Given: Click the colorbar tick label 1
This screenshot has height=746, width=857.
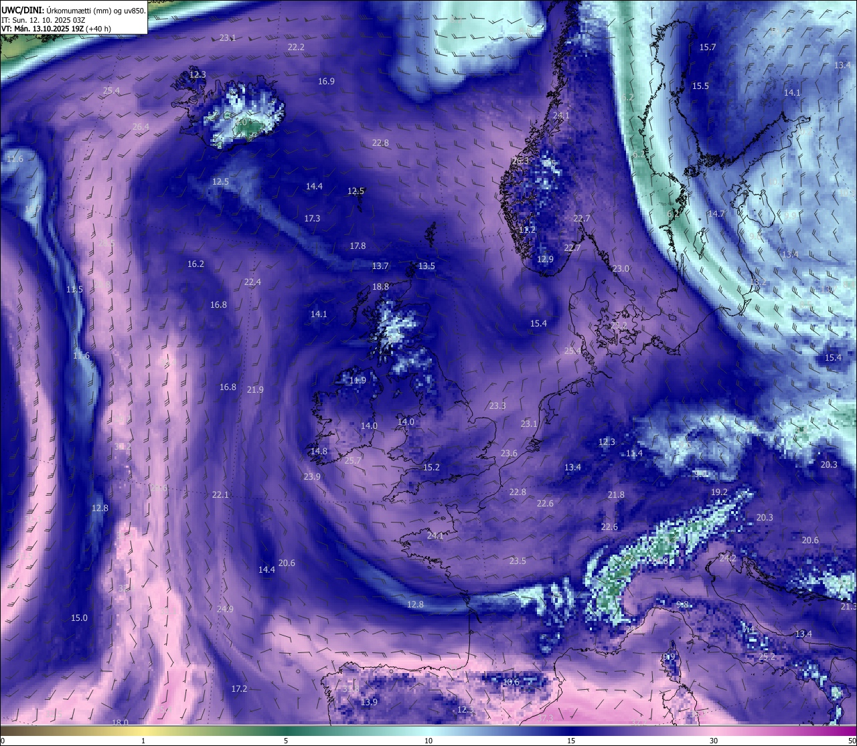Looking at the screenshot, I should [x=143, y=741].
